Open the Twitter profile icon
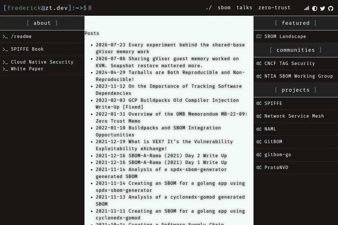 [323, 8]
